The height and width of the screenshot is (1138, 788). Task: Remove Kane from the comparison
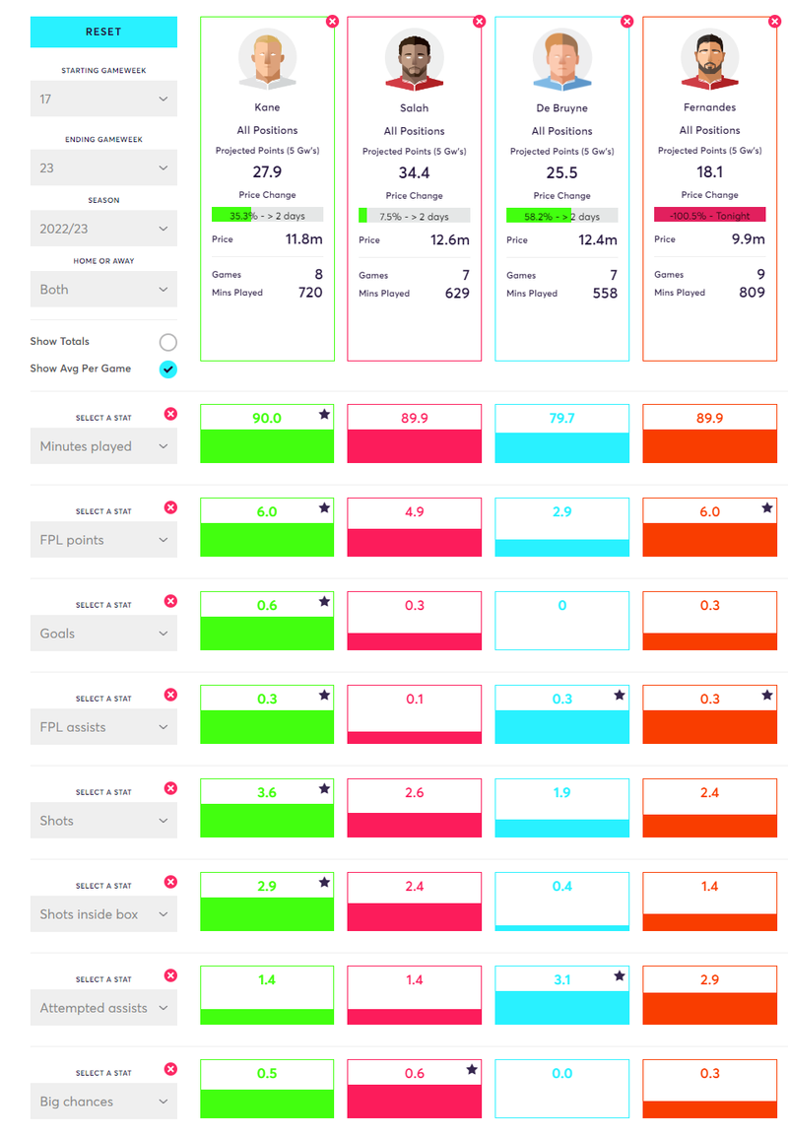333,21
